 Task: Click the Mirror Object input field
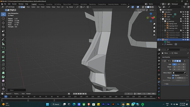coord(178,73)
